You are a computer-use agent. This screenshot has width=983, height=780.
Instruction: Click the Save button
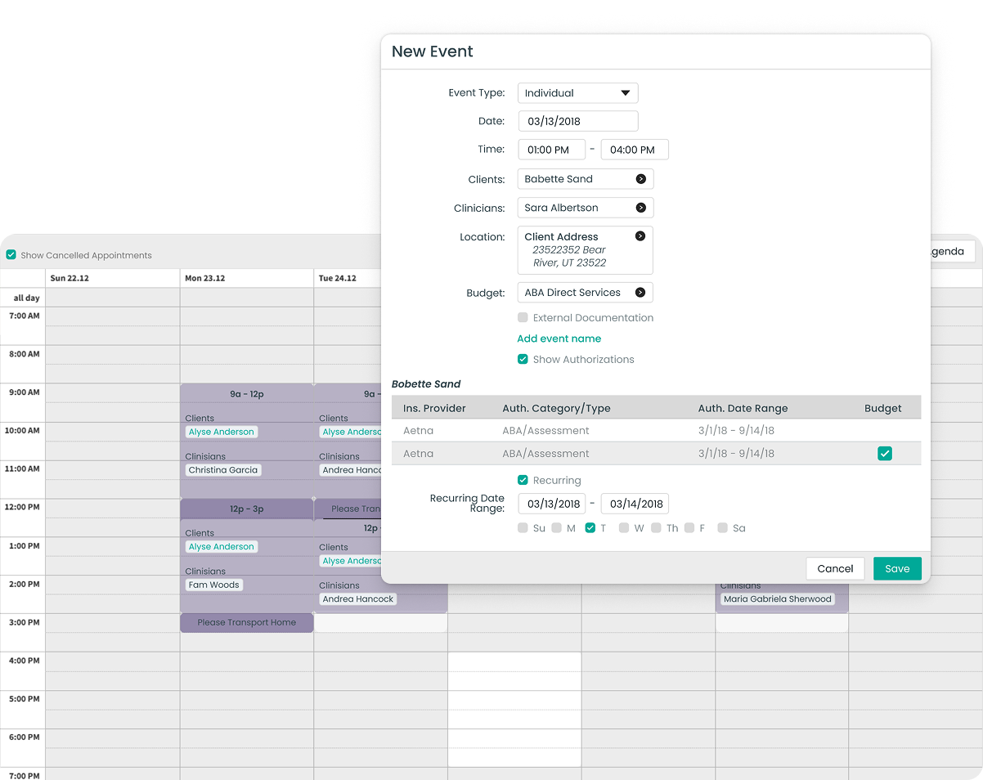coord(896,569)
